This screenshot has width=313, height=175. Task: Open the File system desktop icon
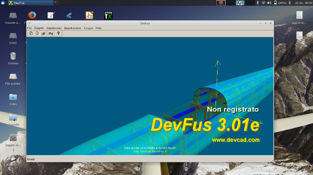tap(13, 76)
